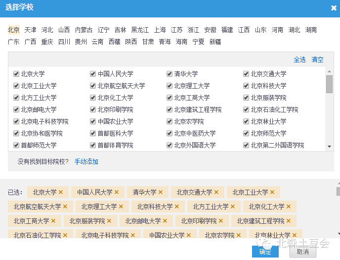Click the school list scrollbar thumb
The height and width of the screenshot is (260, 340).
pyautogui.click(x=329, y=84)
